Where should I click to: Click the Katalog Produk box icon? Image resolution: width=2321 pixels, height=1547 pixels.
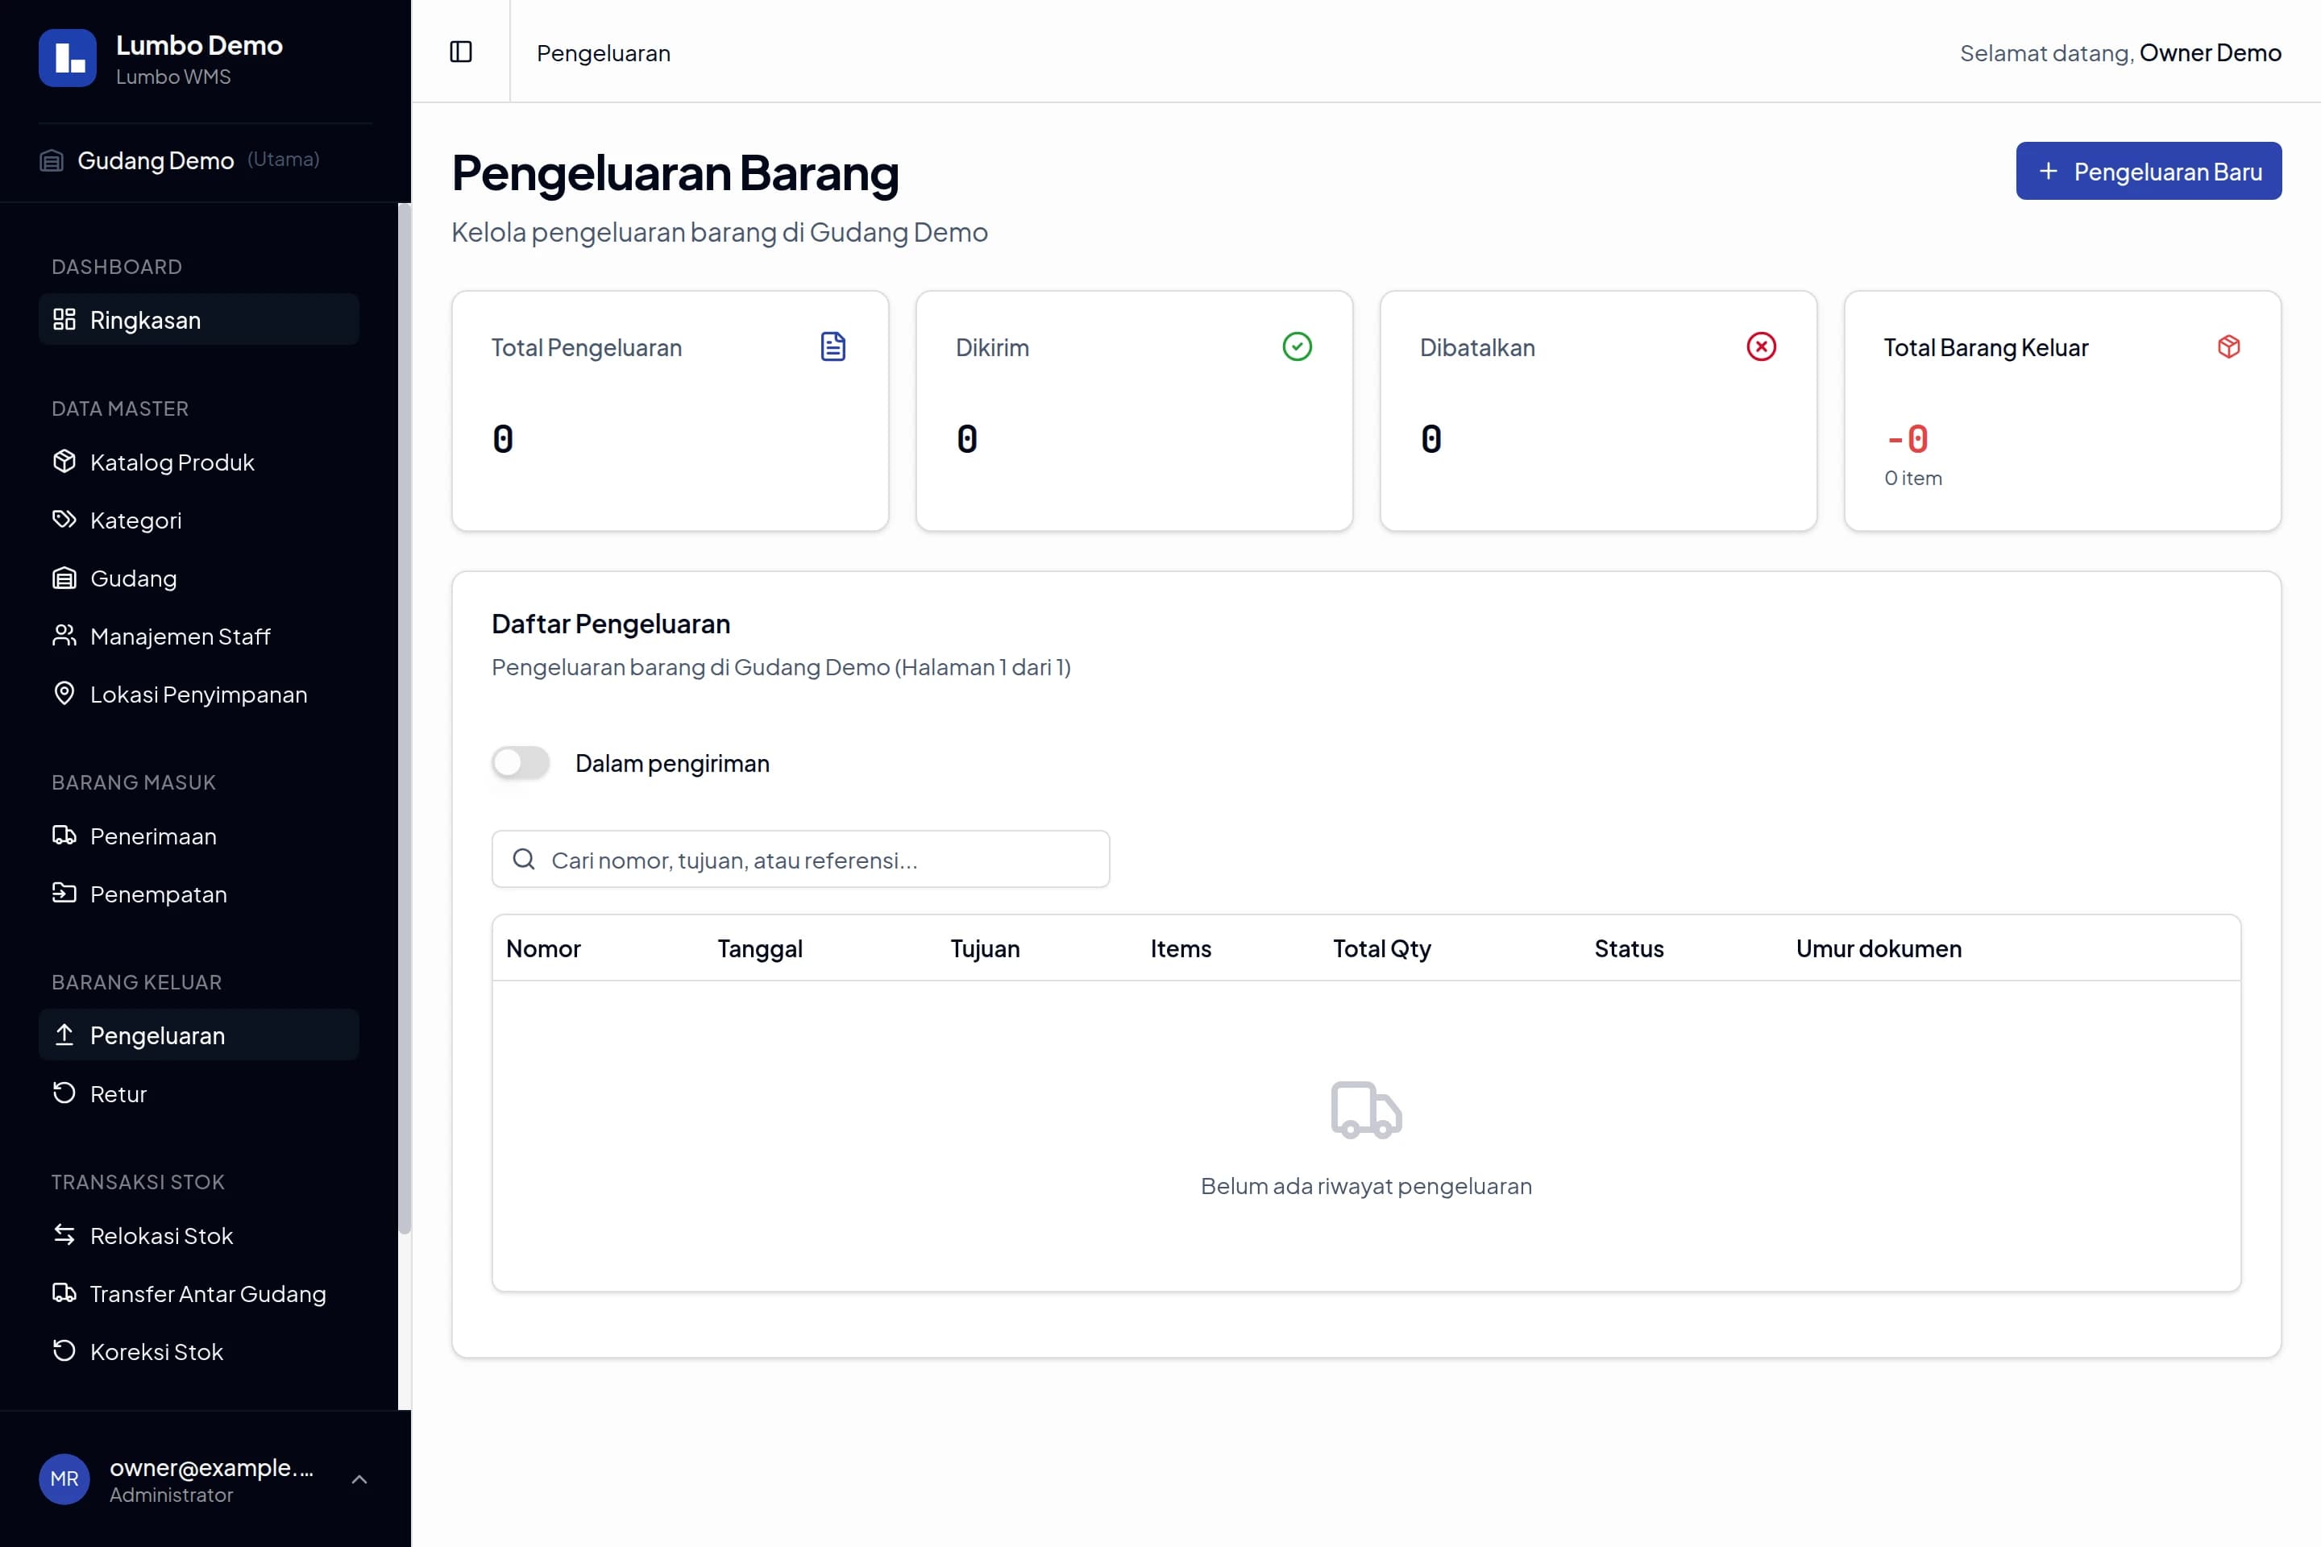point(64,461)
